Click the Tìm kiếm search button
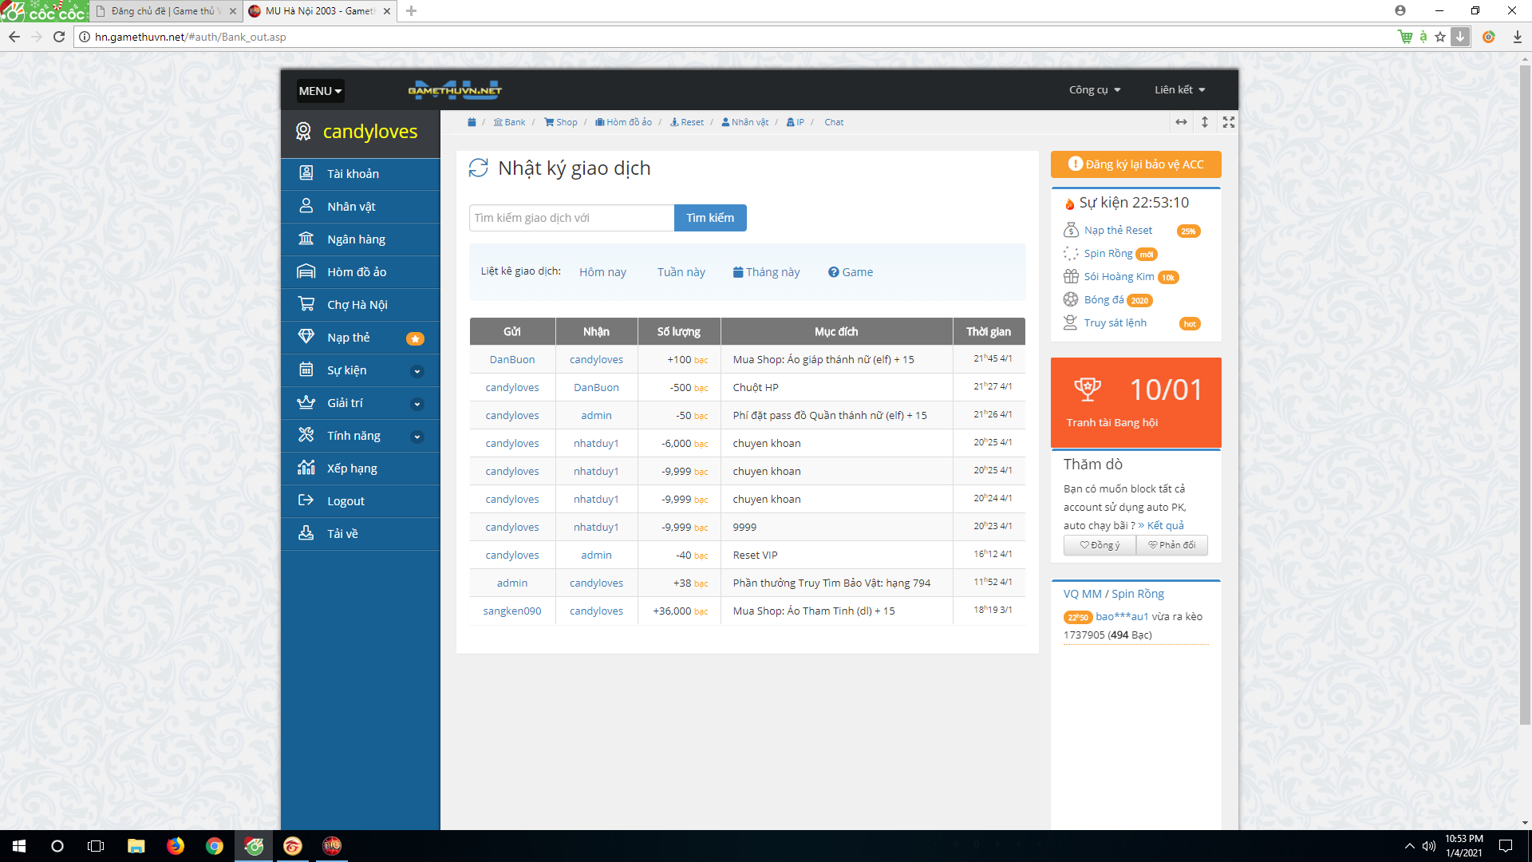Image resolution: width=1532 pixels, height=862 pixels. click(709, 218)
